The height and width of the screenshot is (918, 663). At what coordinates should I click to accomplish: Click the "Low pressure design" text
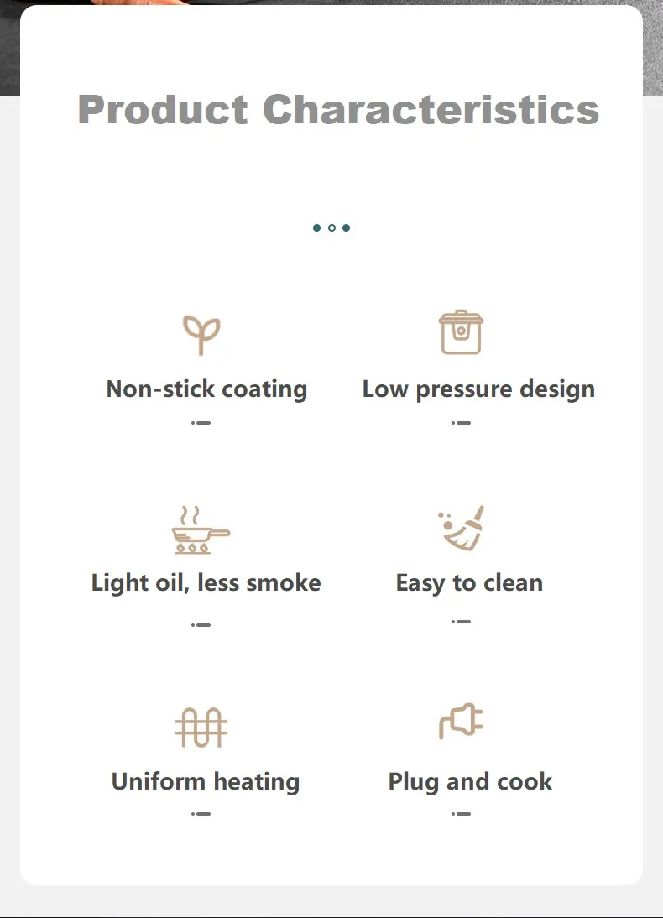tap(478, 389)
